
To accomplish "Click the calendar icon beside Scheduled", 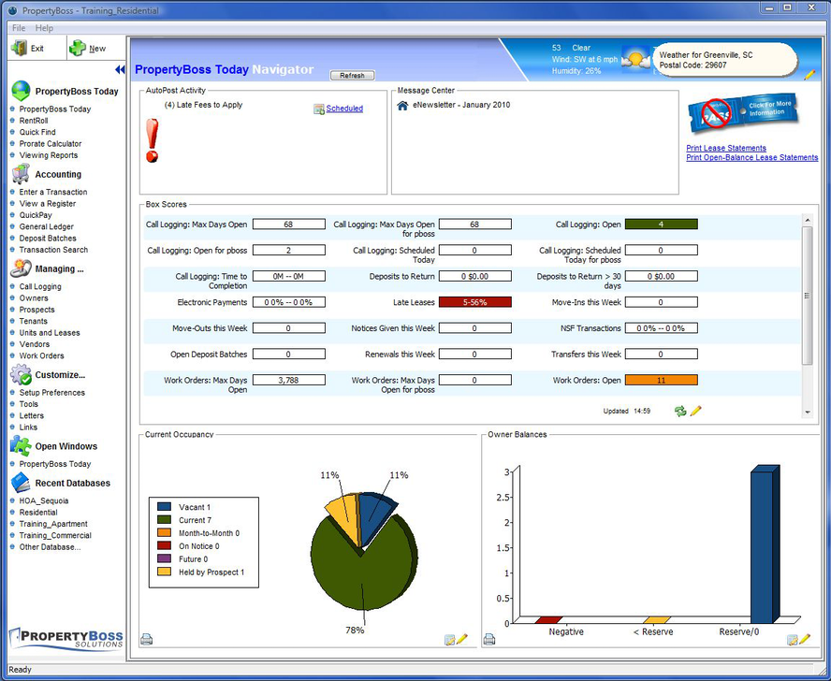I will (318, 109).
